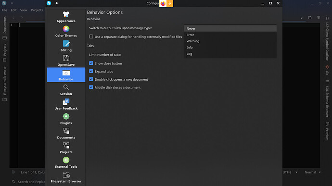Open the Editing settings page
The image size is (332, 186).
click(66, 46)
